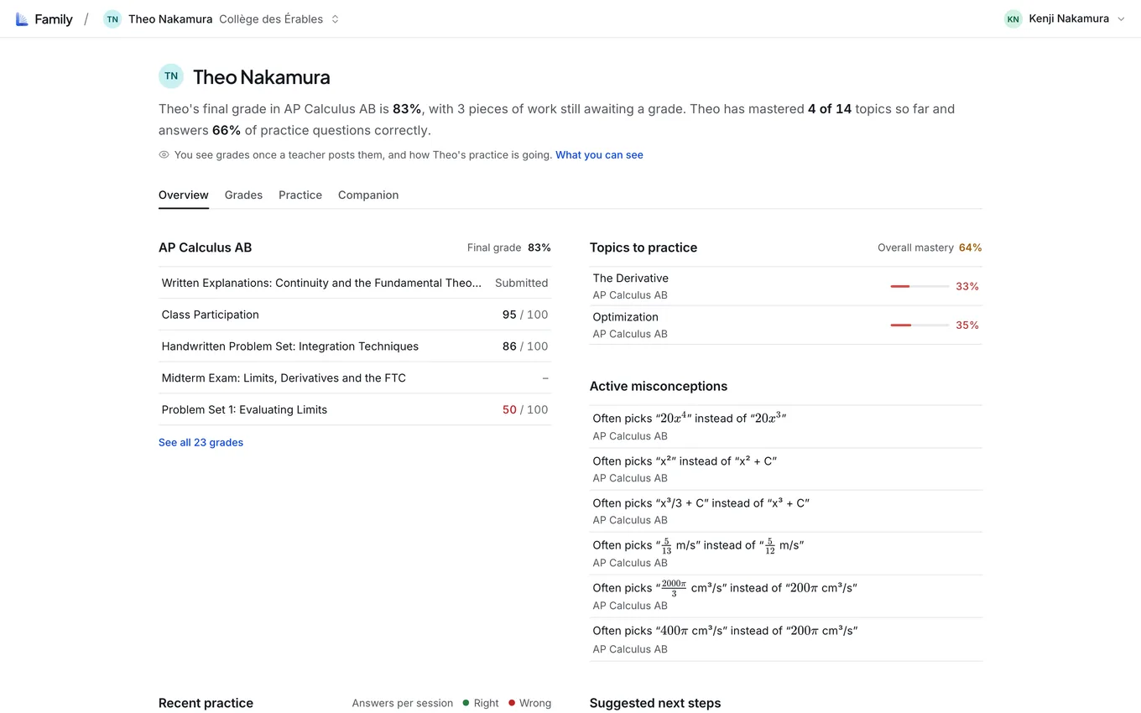Screen dimensions: 1141x713
Task: Click the 'Wrong' legend entry
Action: (x=529, y=703)
